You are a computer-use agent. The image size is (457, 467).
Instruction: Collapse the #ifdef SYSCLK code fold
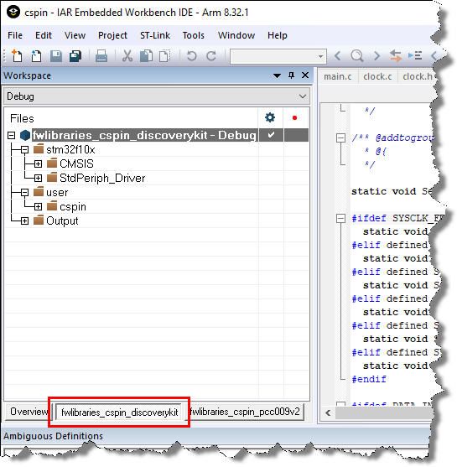click(x=340, y=218)
